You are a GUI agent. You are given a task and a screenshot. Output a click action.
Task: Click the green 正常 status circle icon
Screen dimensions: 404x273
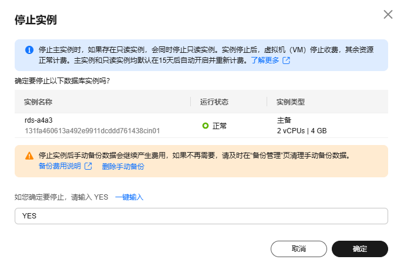(x=206, y=126)
